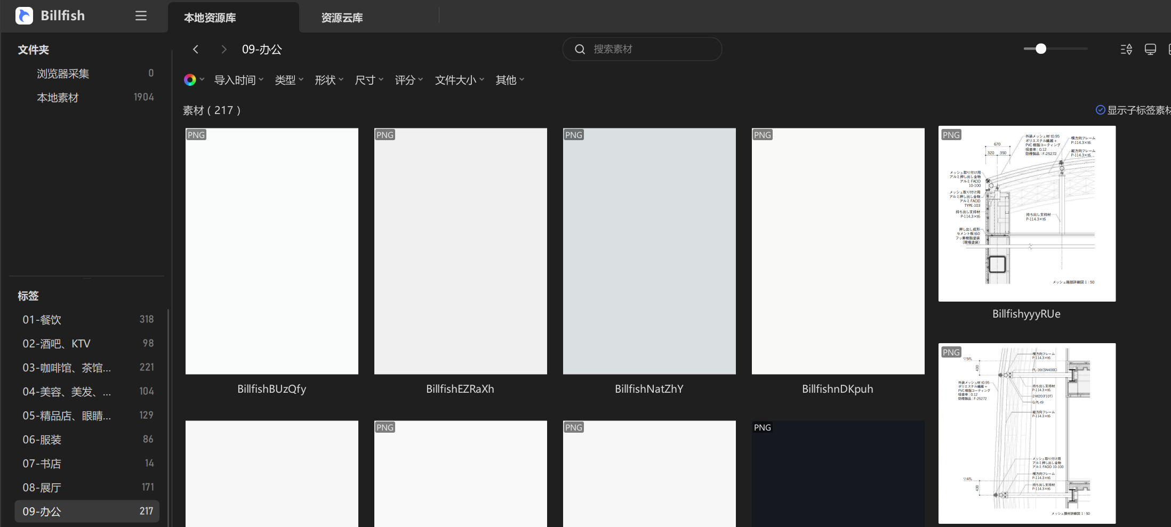
Task: Switch to the 资源云库 tab
Action: pyautogui.click(x=342, y=18)
